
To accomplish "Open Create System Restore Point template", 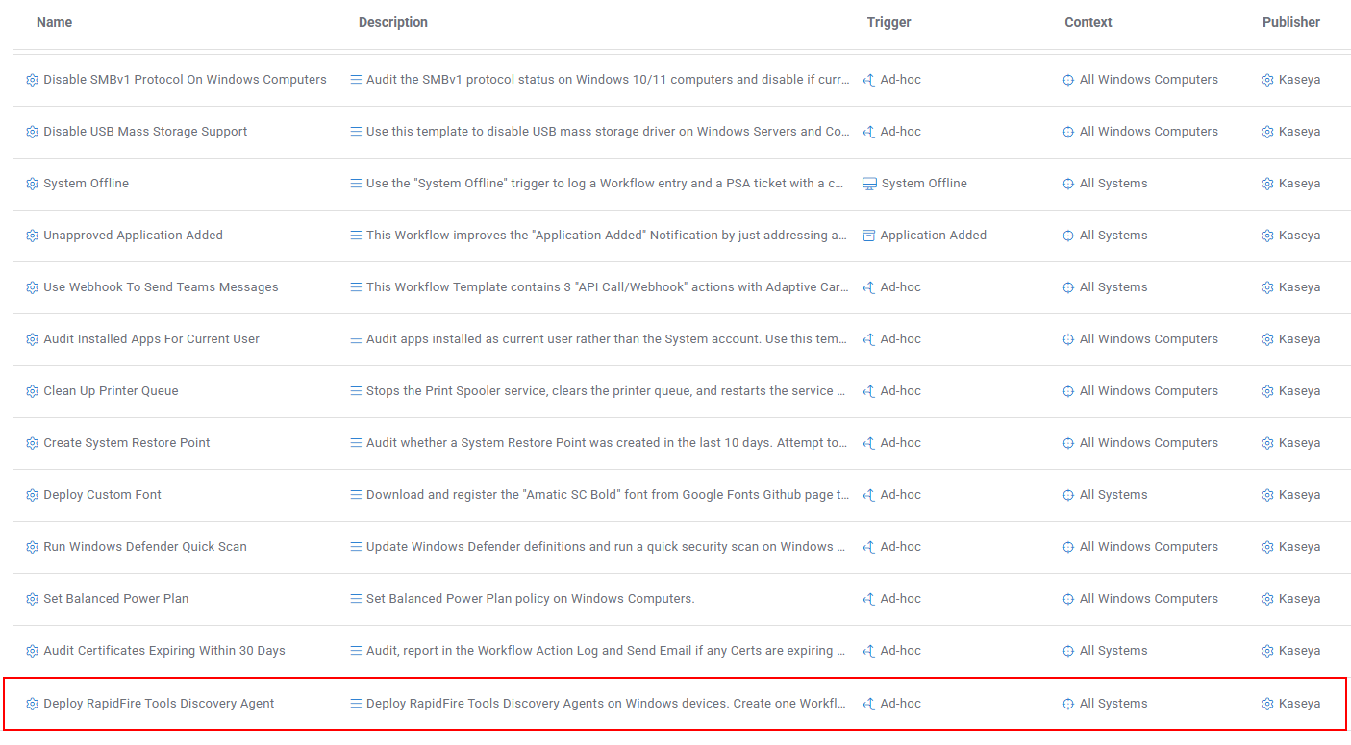I will click(x=126, y=443).
